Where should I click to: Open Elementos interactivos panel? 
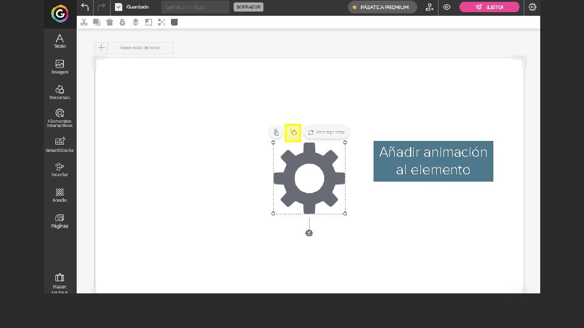coord(60,118)
